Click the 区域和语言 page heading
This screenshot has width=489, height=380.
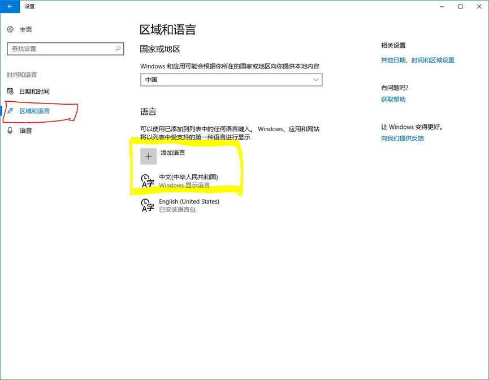pos(168,29)
